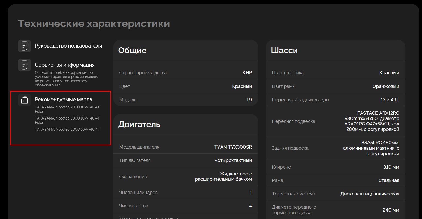Click the service information document icon
Screen dimensions: 422x219
click(24, 65)
